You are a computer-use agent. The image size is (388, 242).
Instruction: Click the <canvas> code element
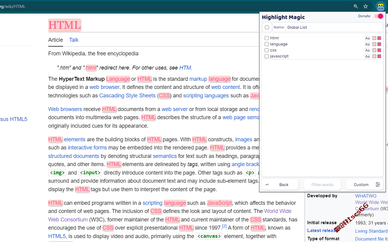[x=209, y=236]
